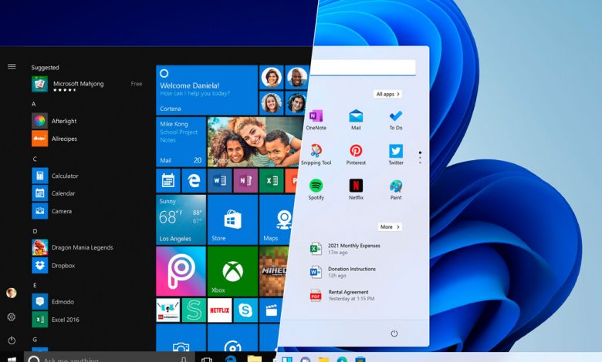Open the Xbox tile
This screenshot has height=362, width=602.
[x=232, y=271]
